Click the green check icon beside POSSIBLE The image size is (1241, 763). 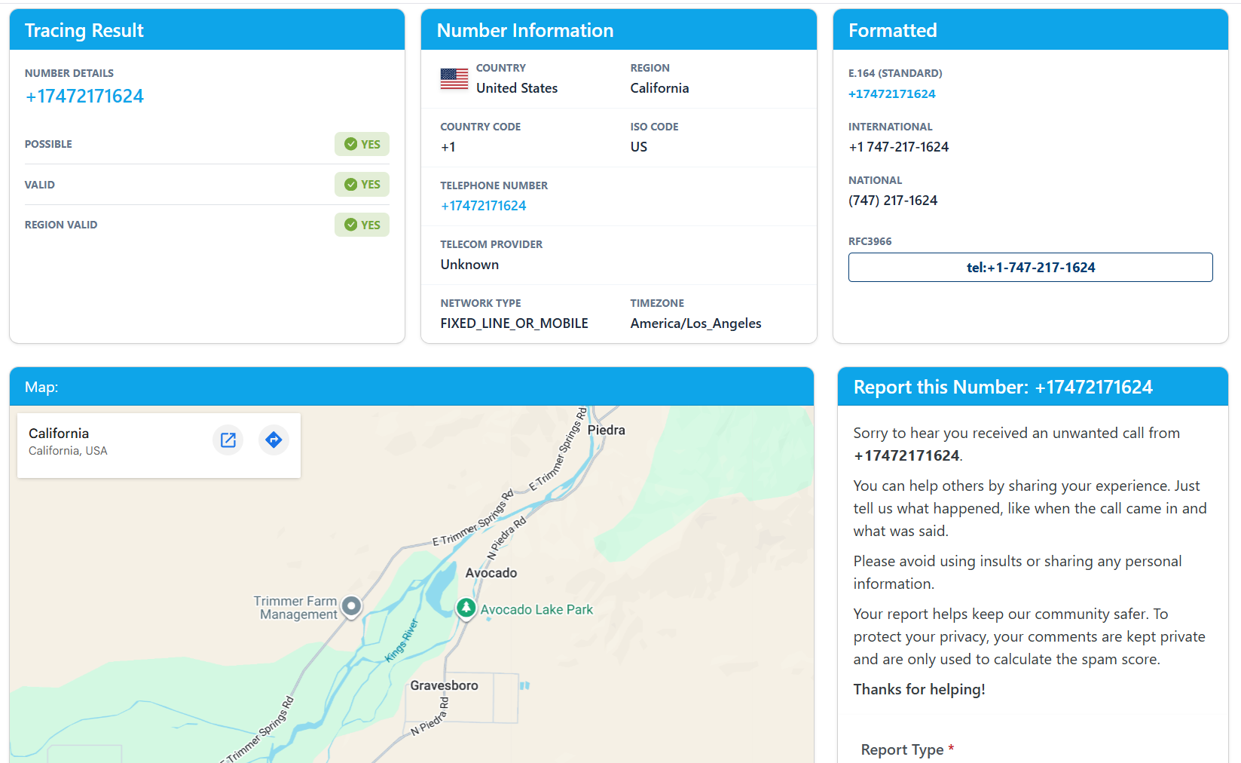350,144
